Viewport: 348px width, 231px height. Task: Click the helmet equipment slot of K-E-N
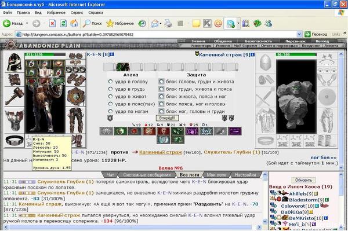[x=14, y=62]
